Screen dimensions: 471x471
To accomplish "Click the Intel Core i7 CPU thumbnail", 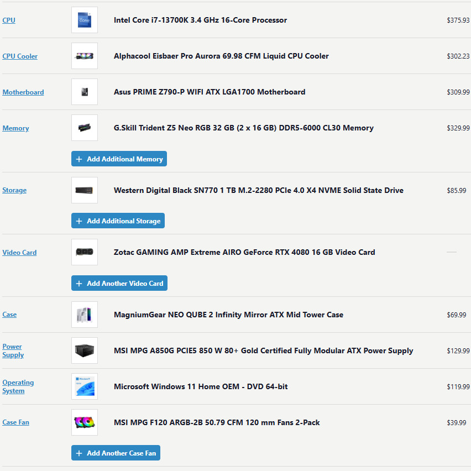I will tap(84, 19).
